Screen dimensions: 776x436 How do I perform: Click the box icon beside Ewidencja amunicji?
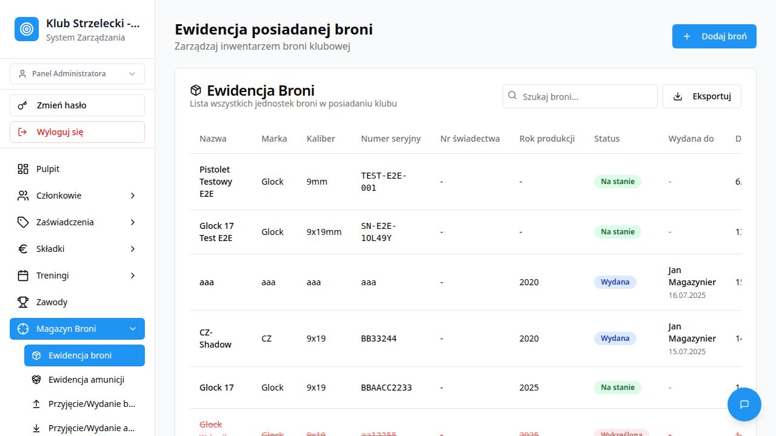36,380
